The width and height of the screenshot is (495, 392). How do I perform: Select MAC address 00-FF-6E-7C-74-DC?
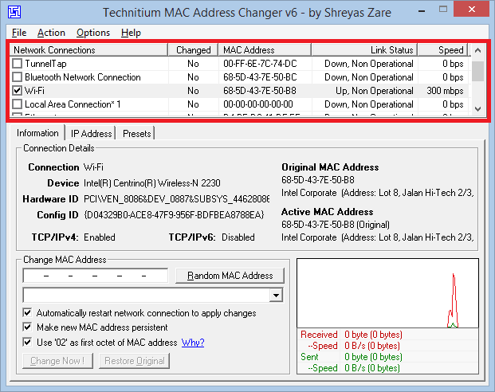pos(260,64)
